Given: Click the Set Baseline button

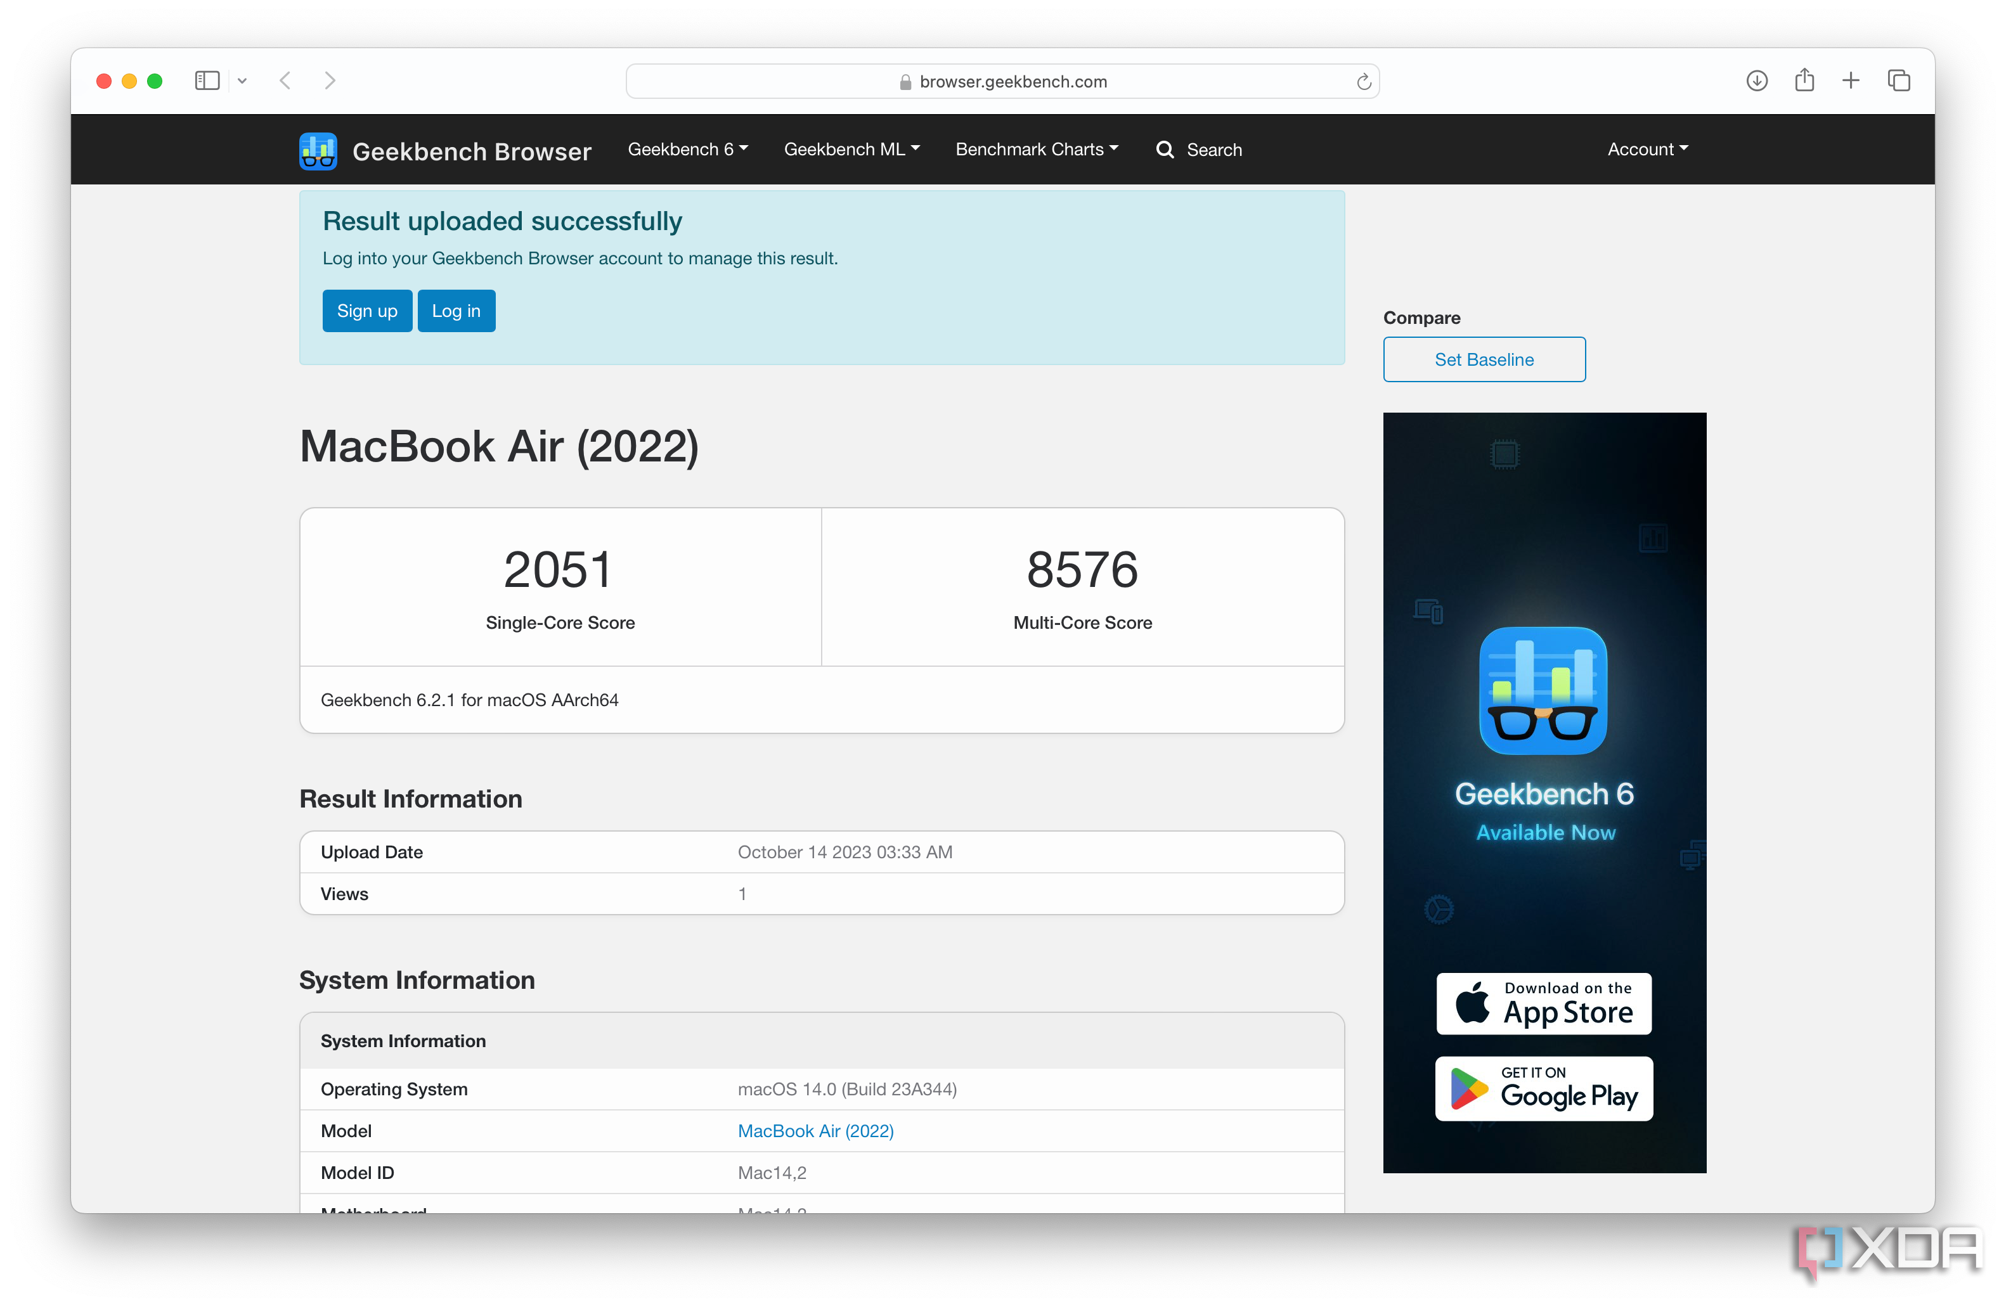Looking at the screenshot, I should click(x=1484, y=360).
